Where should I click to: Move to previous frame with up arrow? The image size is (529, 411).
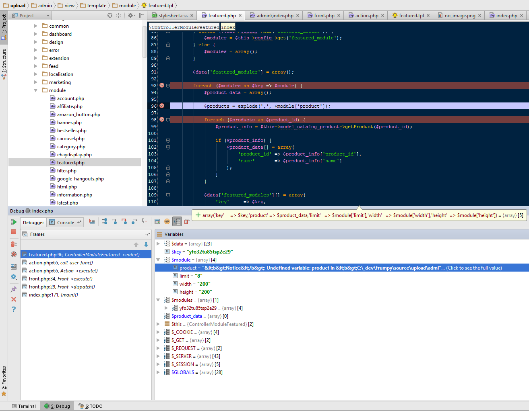pos(136,245)
